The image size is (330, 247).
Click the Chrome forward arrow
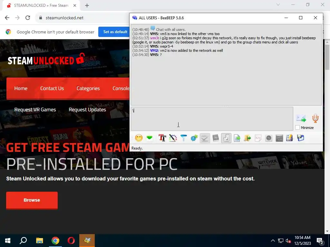(17, 18)
